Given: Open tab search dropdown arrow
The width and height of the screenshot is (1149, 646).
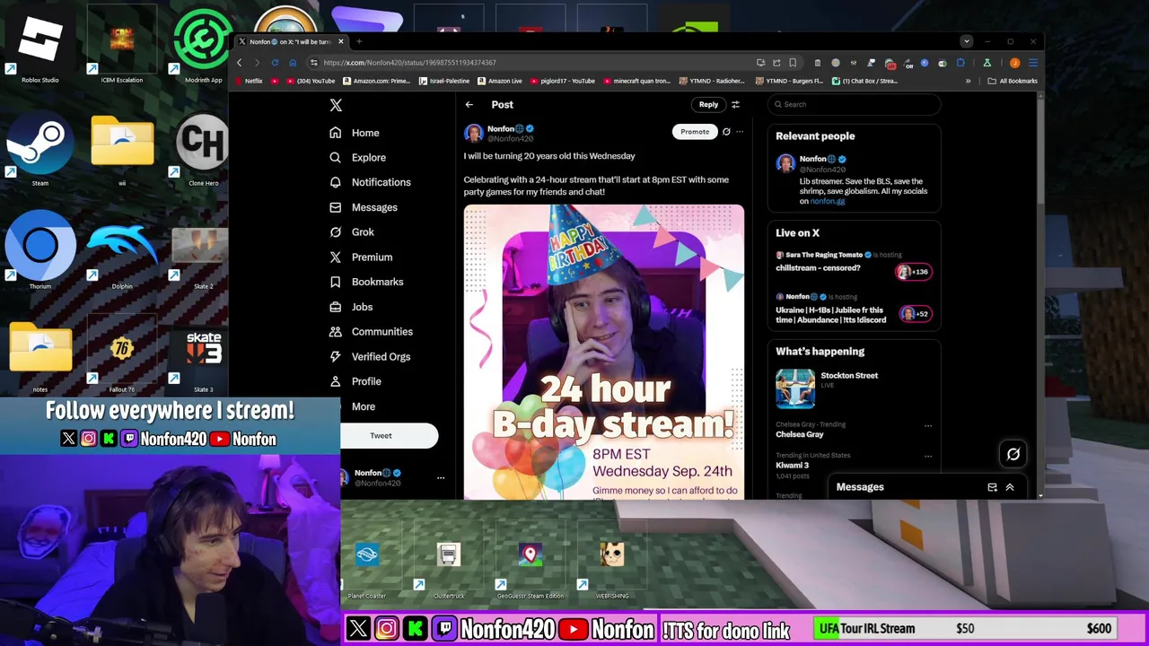Looking at the screenshot, I should click(967, 41).
